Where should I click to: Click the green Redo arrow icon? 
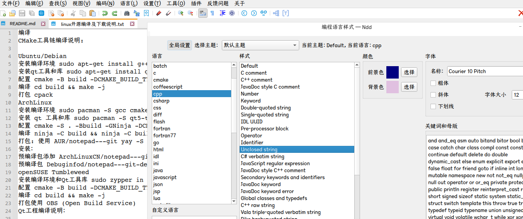click(115, 13)
